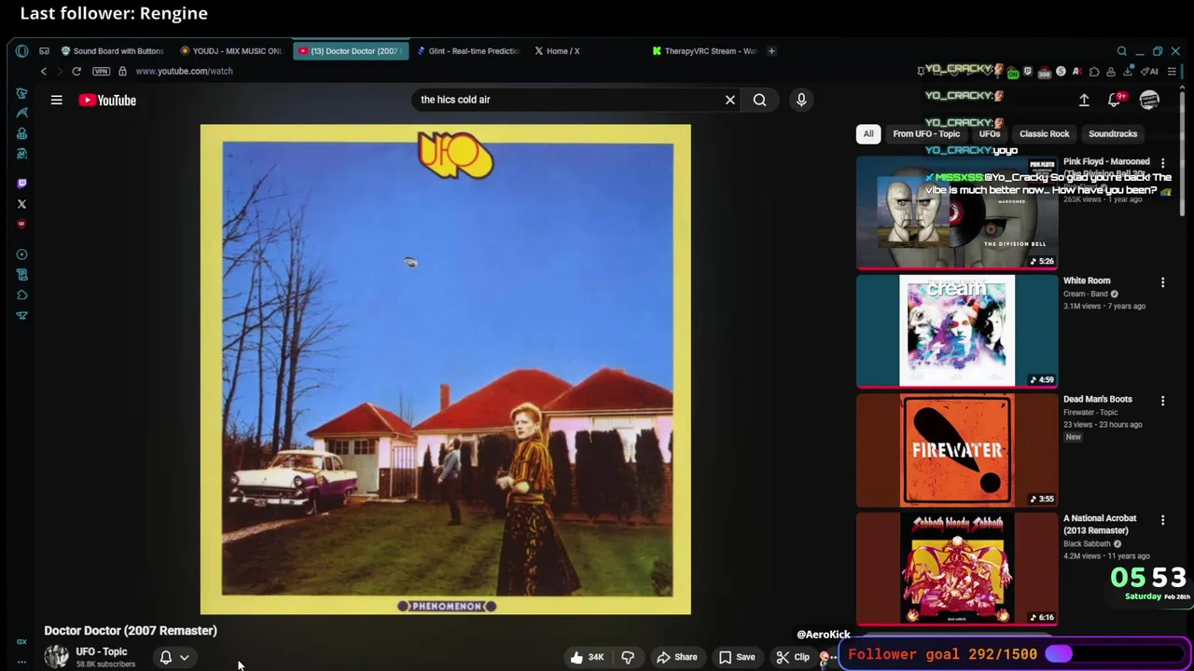
Task: Select the Soundtracks filter chip
Action: pyautogui.click(x=1113, y=133)
